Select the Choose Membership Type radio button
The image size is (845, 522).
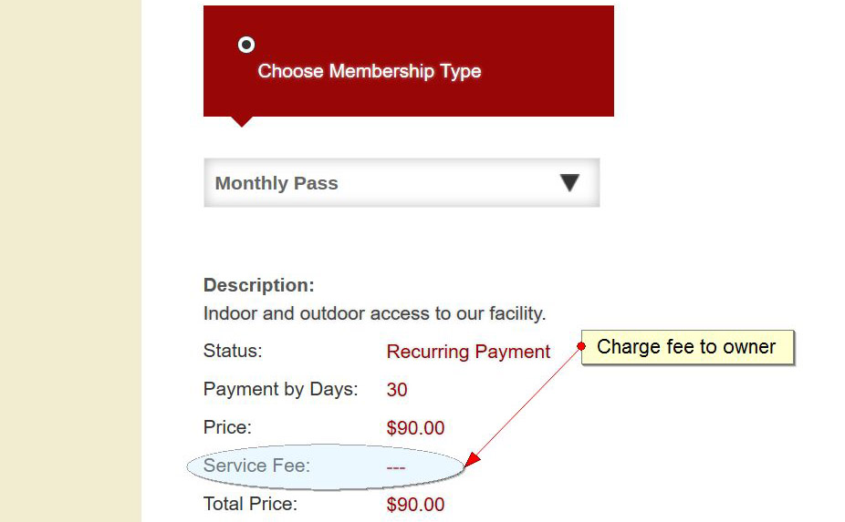(x=246, y=45)
